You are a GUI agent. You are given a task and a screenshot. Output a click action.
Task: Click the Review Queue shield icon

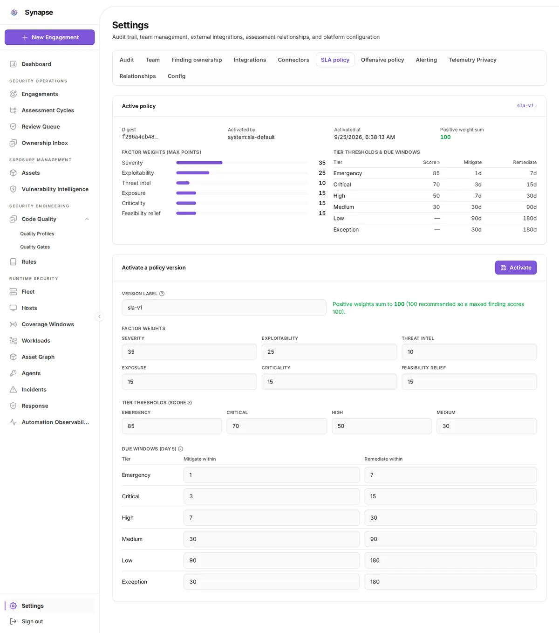pos(13,127)
